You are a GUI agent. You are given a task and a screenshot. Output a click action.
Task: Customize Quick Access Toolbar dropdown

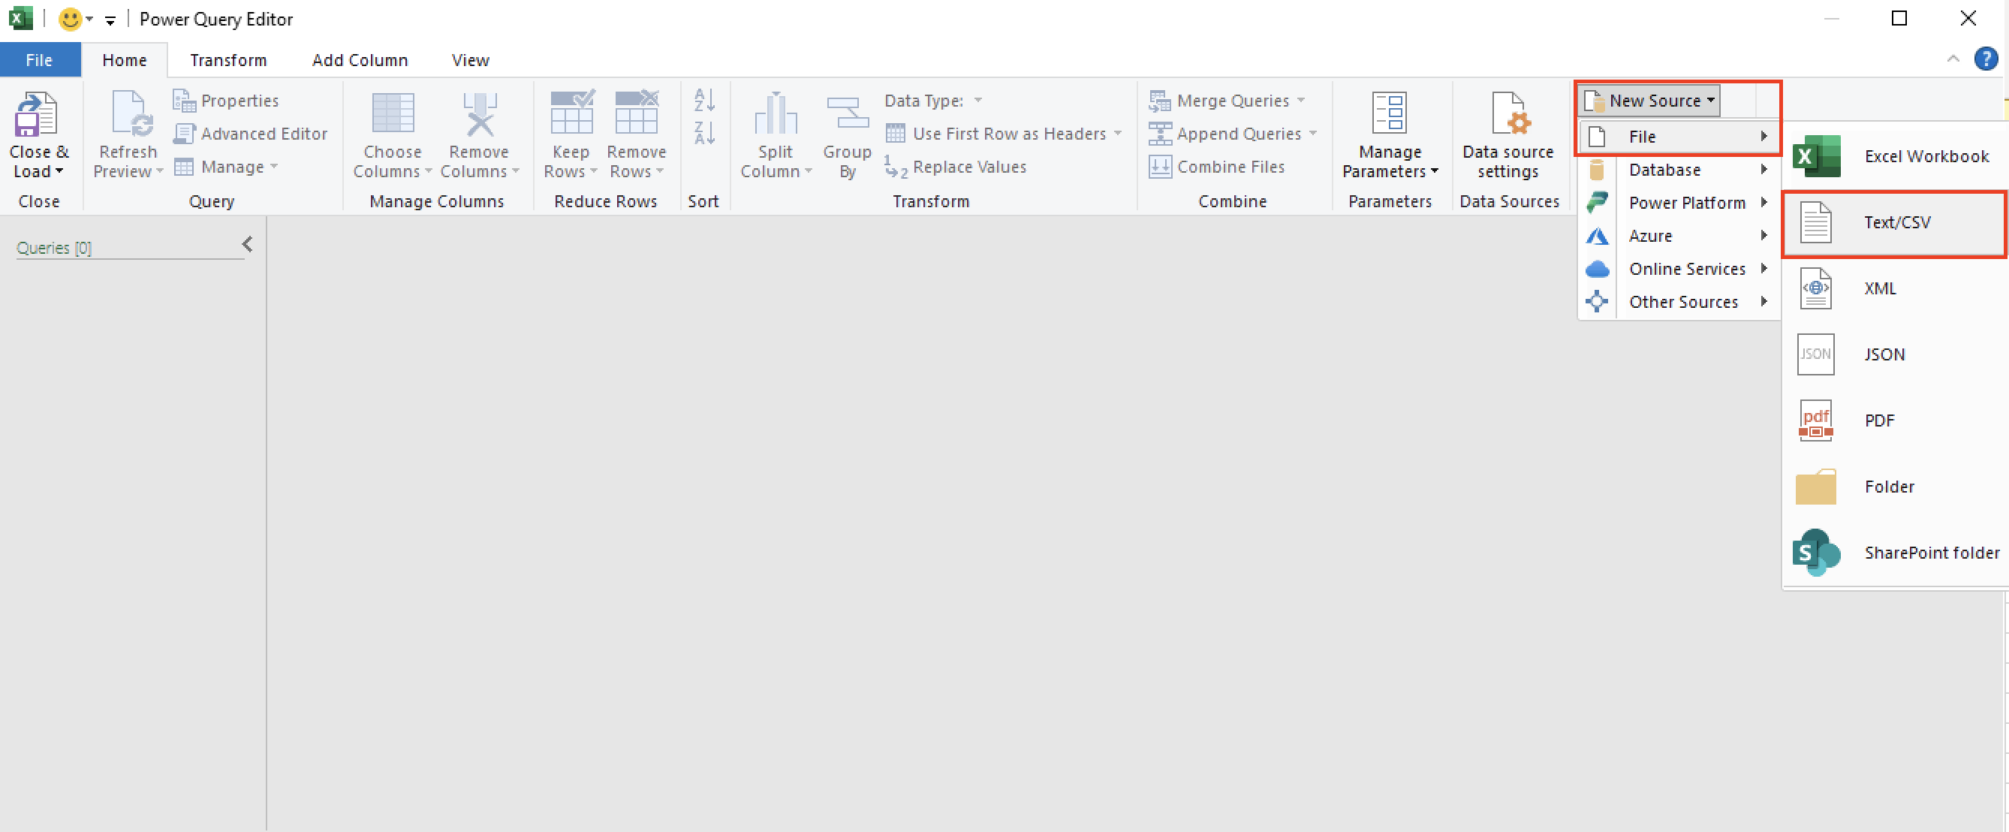(x=110, y=20)
